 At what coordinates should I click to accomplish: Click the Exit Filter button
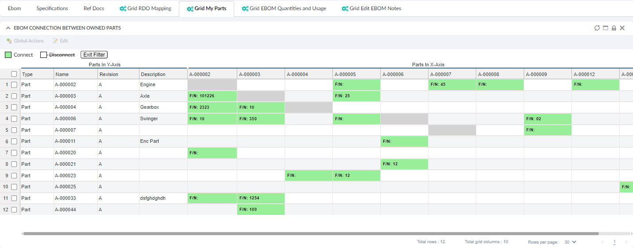[94, 55]
